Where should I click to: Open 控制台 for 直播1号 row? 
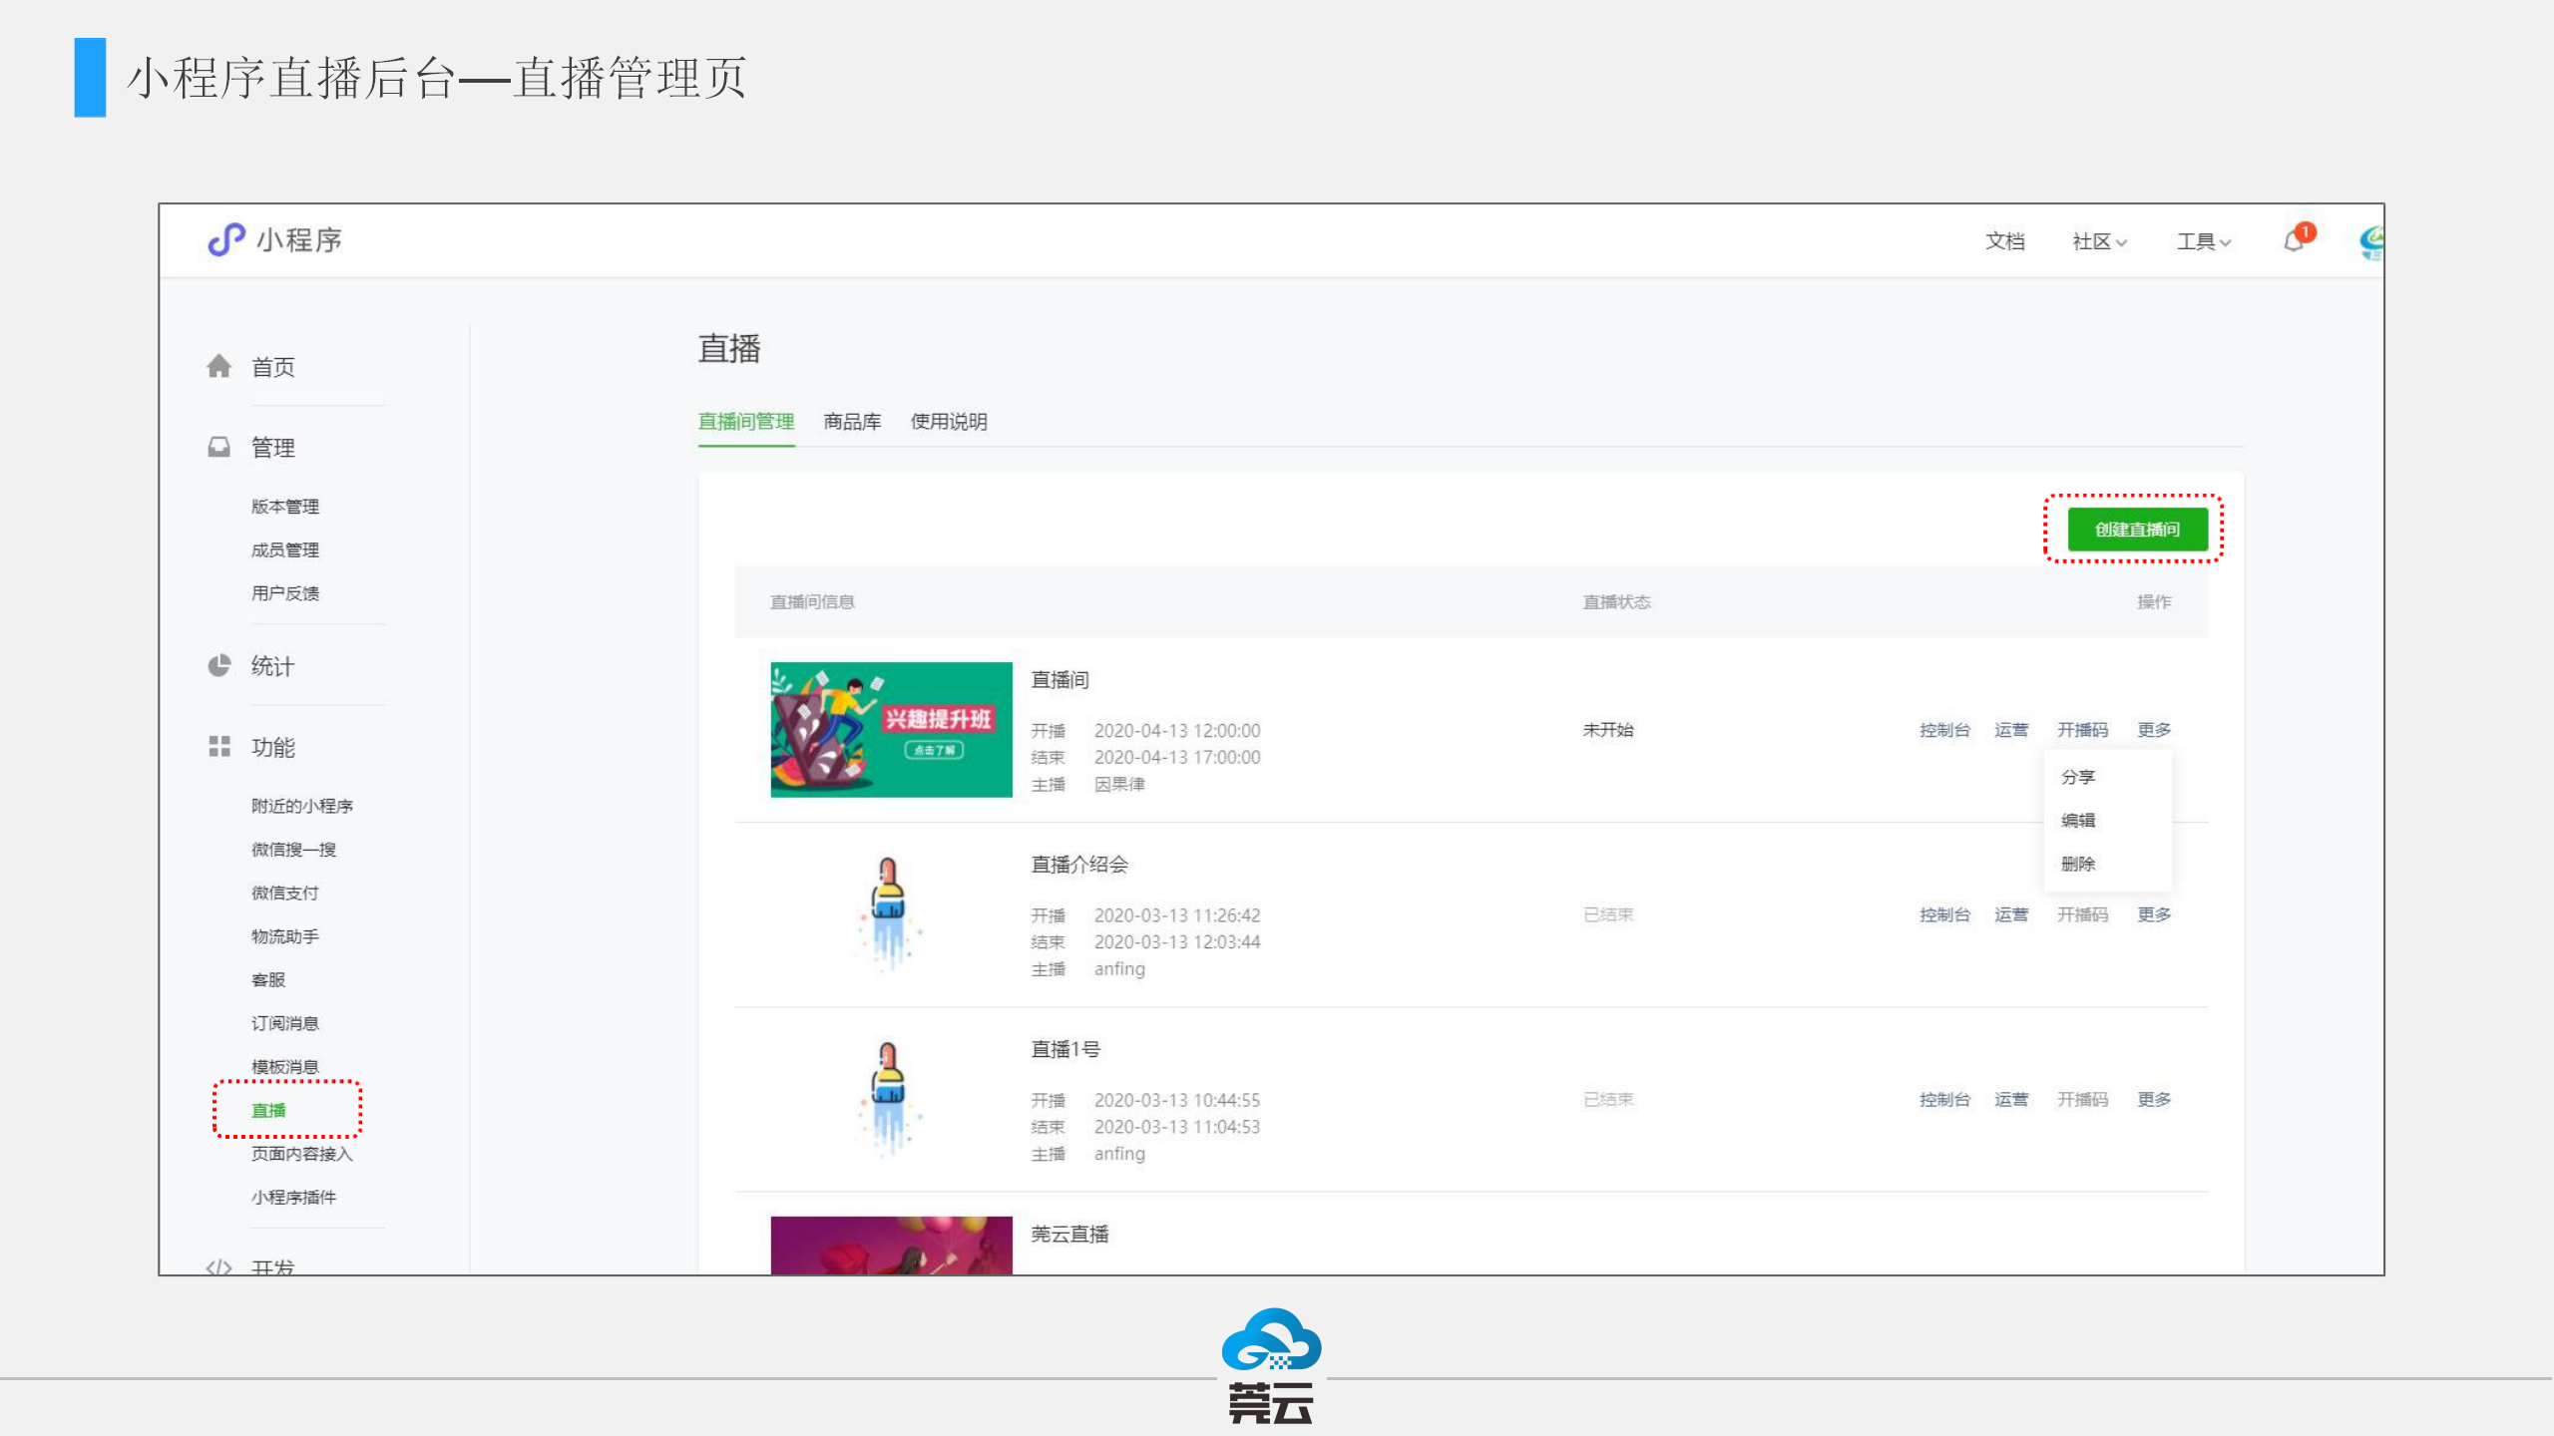[x=1944, y=1099]
